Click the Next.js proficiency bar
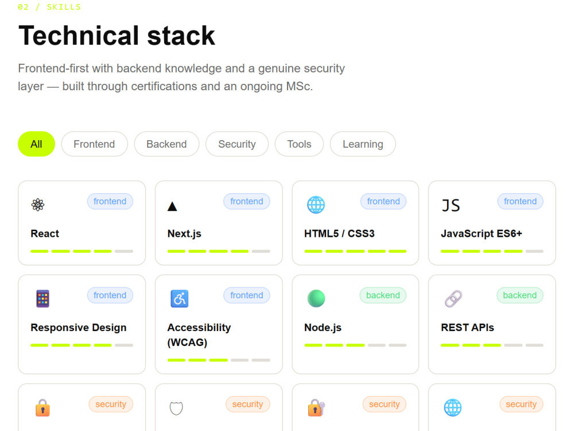This screenshot has height=431, width=574. 219,251
